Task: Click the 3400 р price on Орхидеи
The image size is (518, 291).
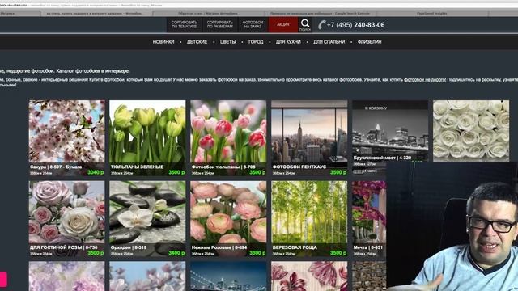Action: 176,253
